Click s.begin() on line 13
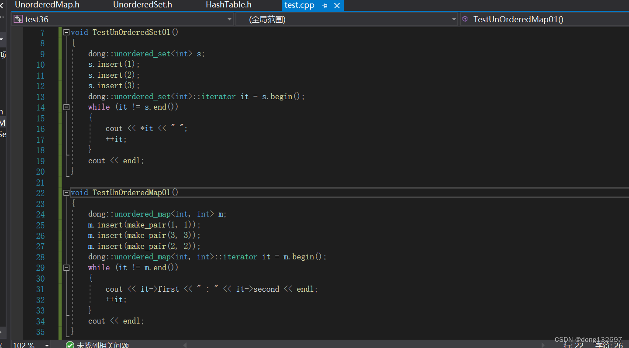Viewport: 629px width, 348px height. 281,96
